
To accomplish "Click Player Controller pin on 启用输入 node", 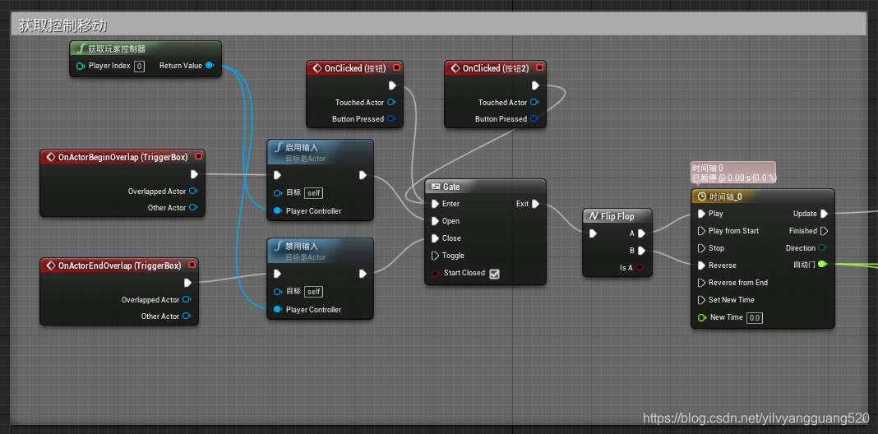I will point(278,210).
